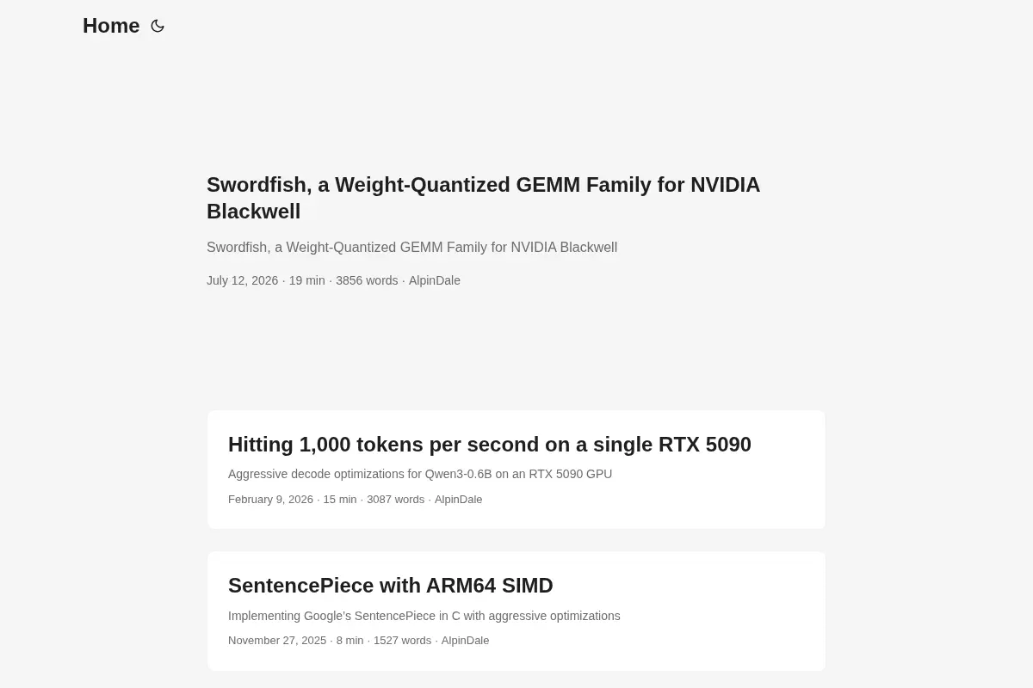Click the November 27, 2025 date
Image resolution: width=1033 pixels, height=688 pixels.
277,641
